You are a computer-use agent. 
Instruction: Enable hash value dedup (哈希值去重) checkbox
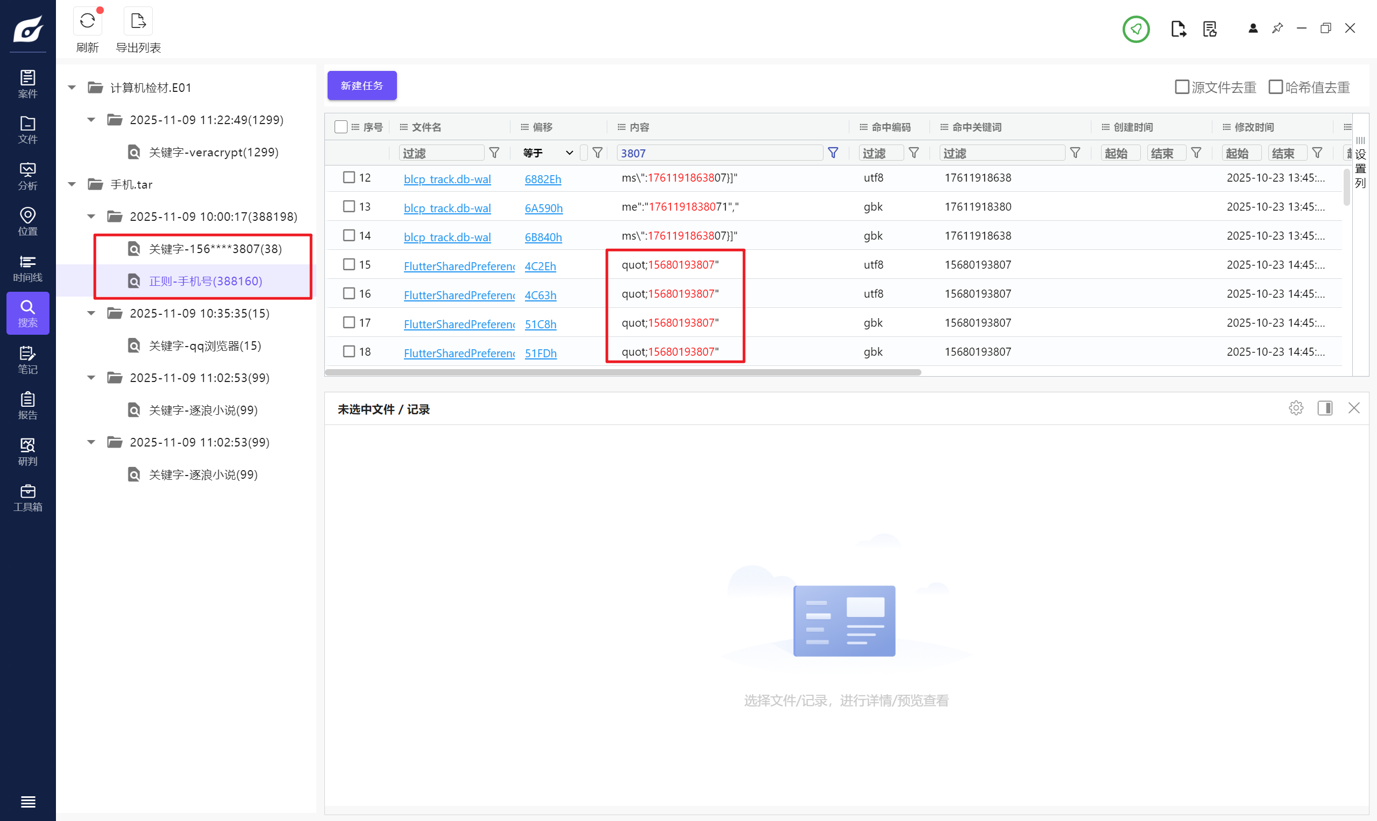pos(1275,87)
